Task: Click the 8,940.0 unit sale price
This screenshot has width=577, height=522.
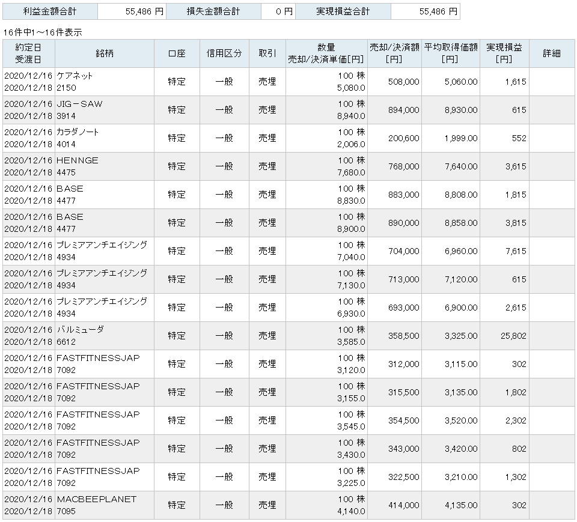Action: click(x=351, y=116)
